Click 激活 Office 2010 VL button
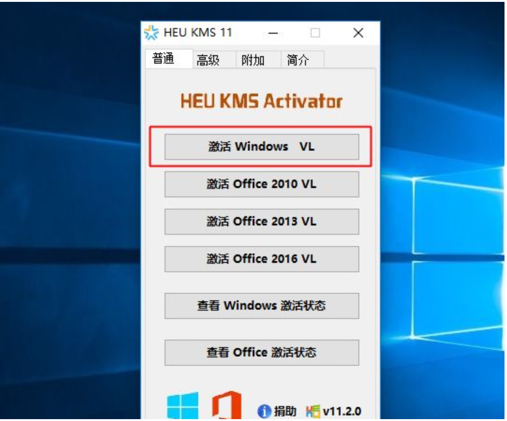Screen dimensions: 507x421 click(262, 184)
